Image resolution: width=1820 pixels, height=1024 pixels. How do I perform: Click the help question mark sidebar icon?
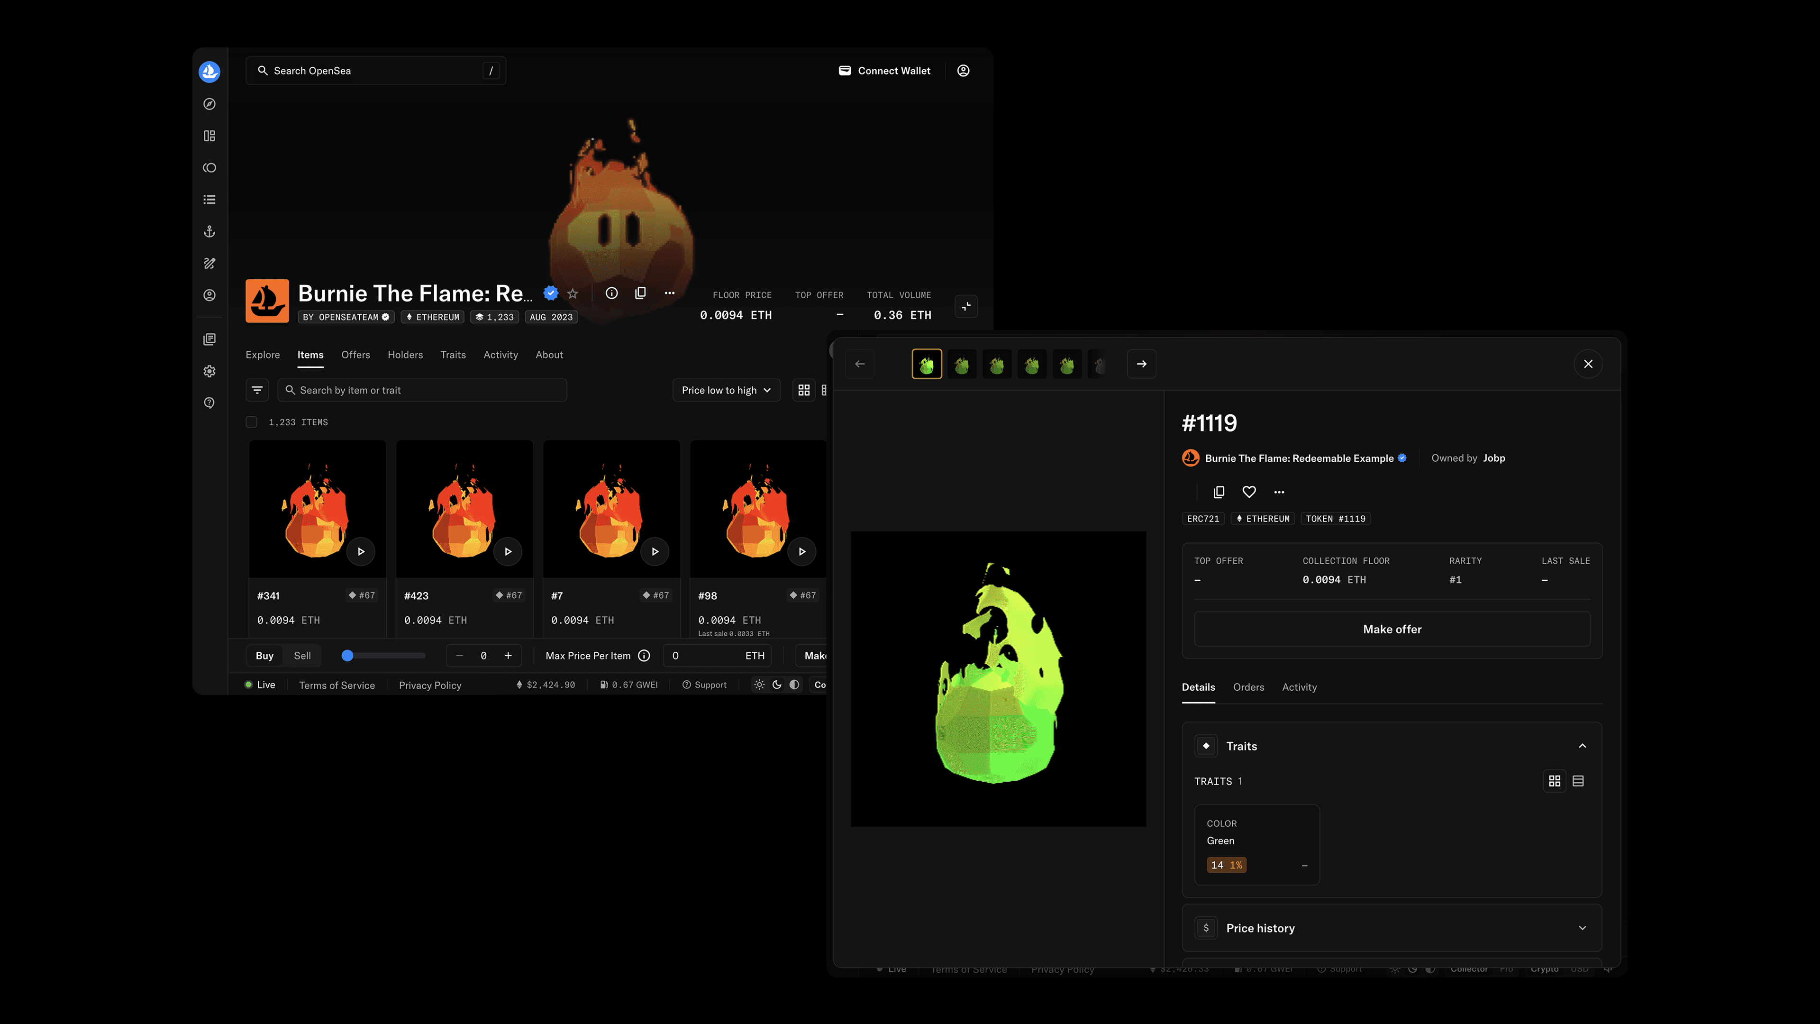point(209,403)
